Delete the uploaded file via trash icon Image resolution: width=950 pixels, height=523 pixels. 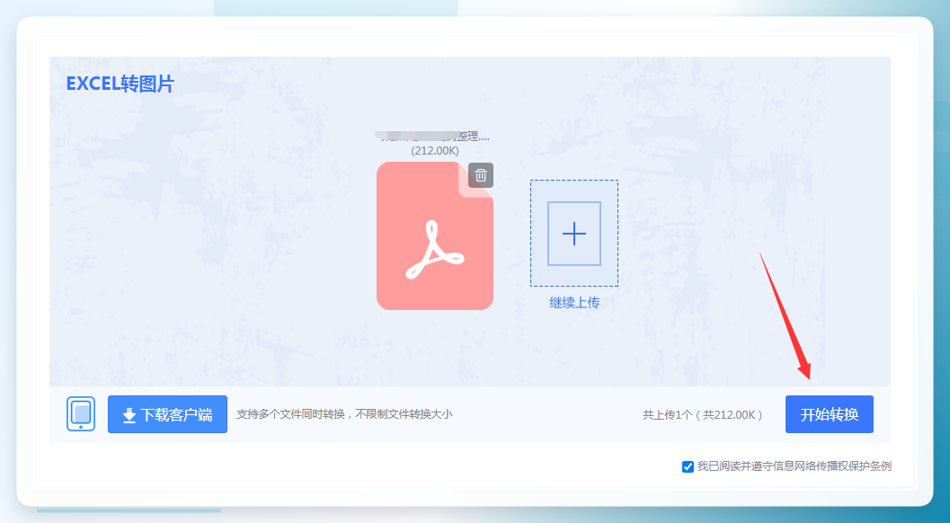click(x=481, y=175)
